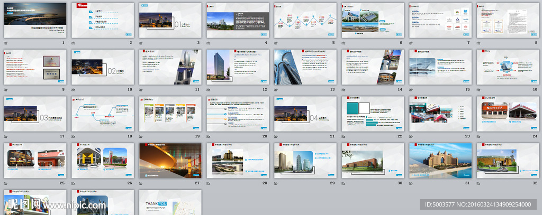Click the animation star icon under slide 15
542x215 pixels.
(x=411, y=89)
